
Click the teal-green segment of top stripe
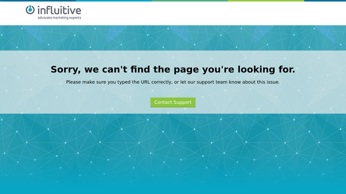pos(190,1)
